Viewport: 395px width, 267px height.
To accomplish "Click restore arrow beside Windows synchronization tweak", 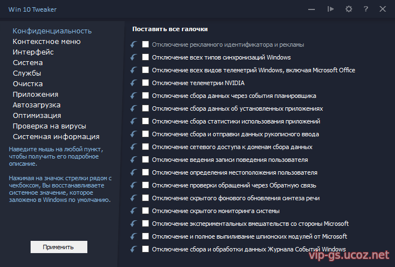I will click(x=134, y=57).
